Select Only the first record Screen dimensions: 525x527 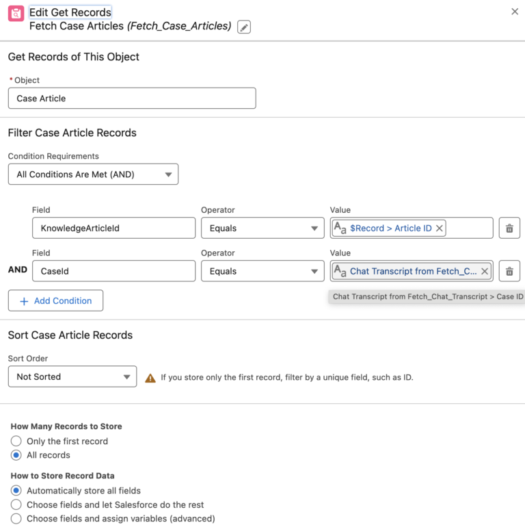[16, 441]
